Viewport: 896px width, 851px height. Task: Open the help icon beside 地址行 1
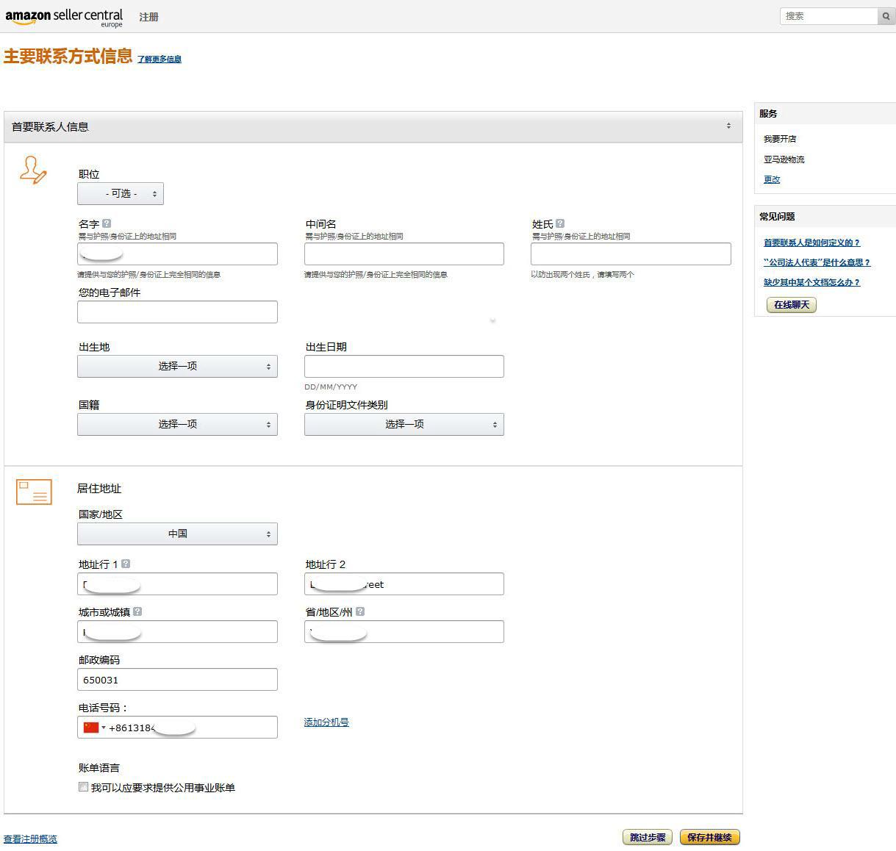pyautogui.click(x=126, y=564)
